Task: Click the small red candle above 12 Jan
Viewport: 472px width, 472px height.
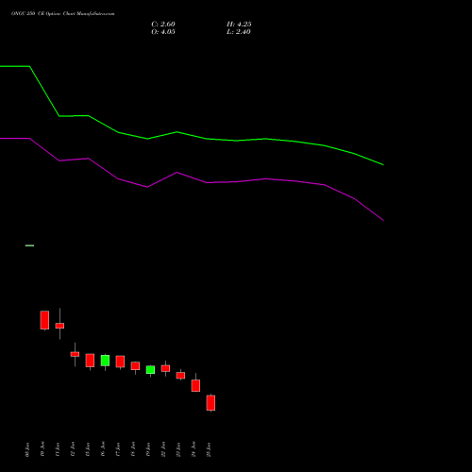Action: [x=75, y=354]
